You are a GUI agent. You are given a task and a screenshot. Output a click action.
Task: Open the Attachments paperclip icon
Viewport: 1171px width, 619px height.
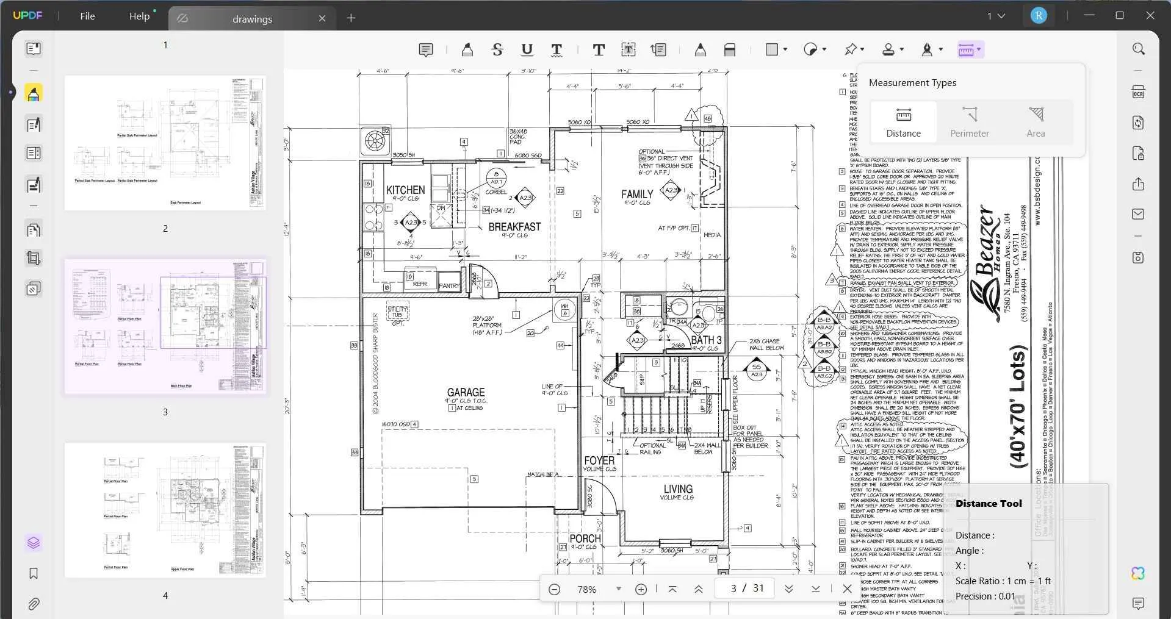pyautogui.click(x=34, y=604)
